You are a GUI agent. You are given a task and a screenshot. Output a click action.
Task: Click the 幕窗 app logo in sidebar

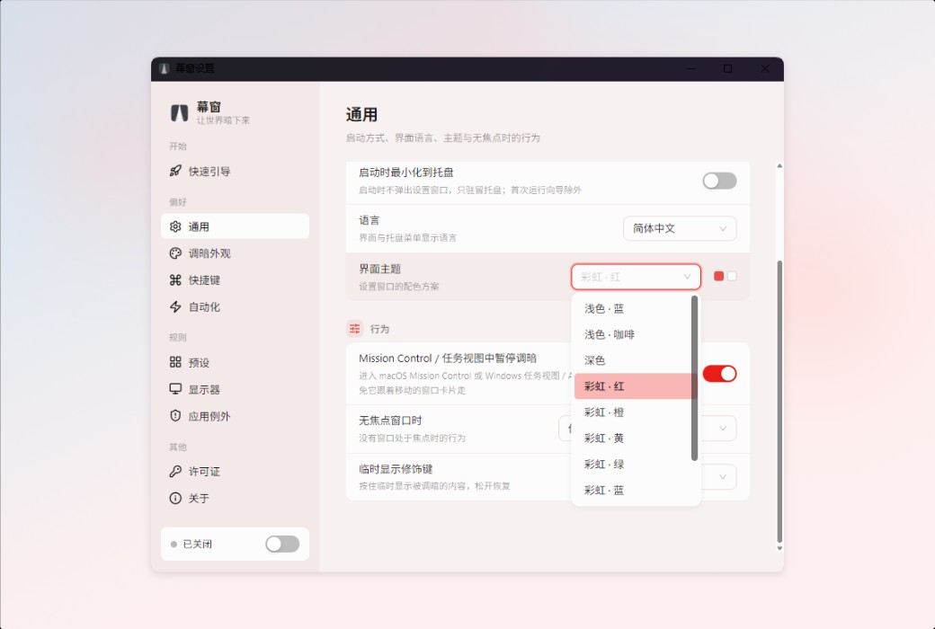(x=180, y=112)
